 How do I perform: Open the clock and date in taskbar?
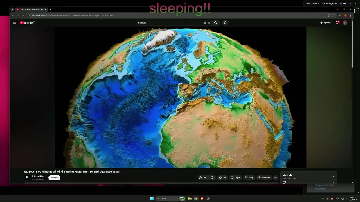tap(354, 199)
